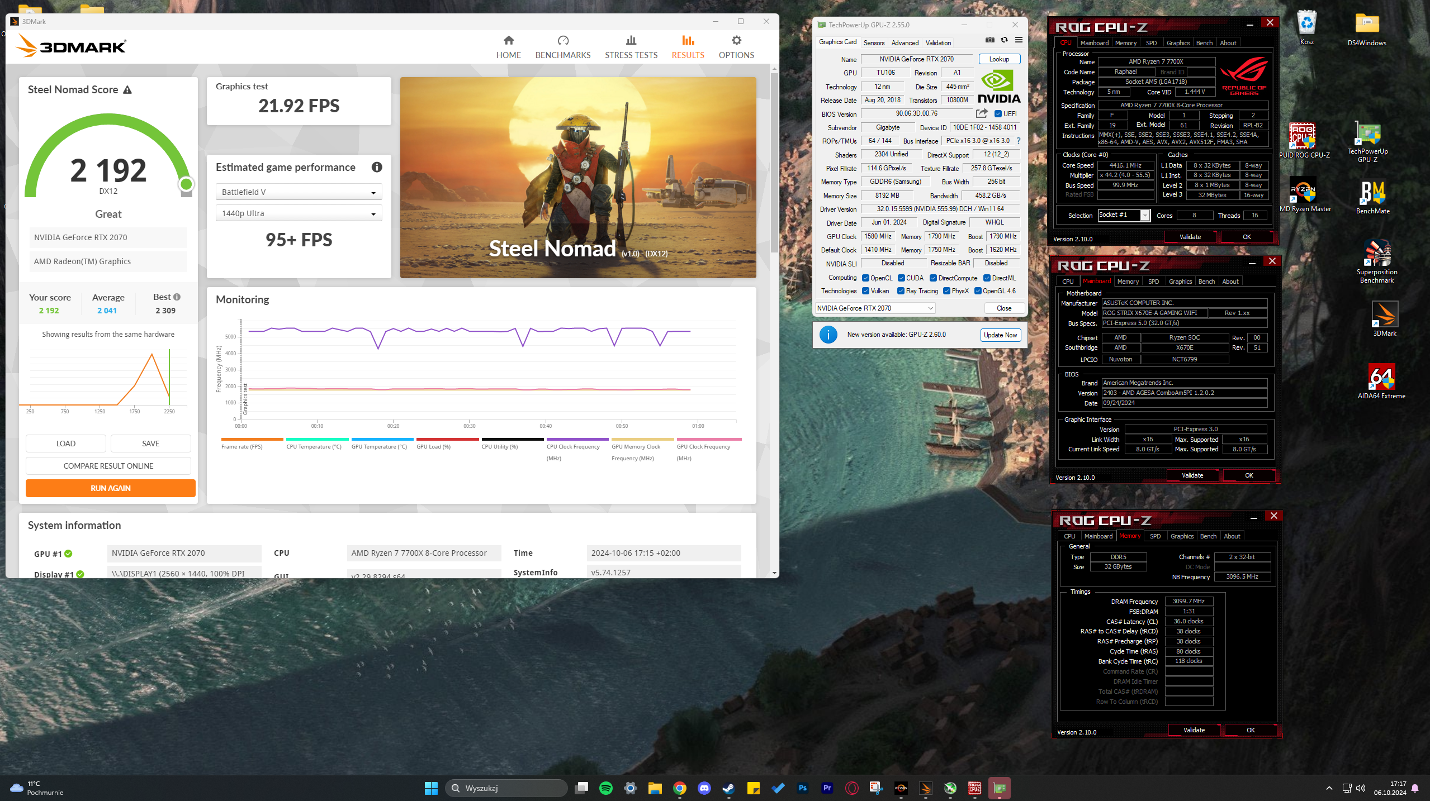The width and height of the screenshot is (1430, 801).
Task: Toggle the UEFI checkbox in GPU-Z
Action: 998,114
